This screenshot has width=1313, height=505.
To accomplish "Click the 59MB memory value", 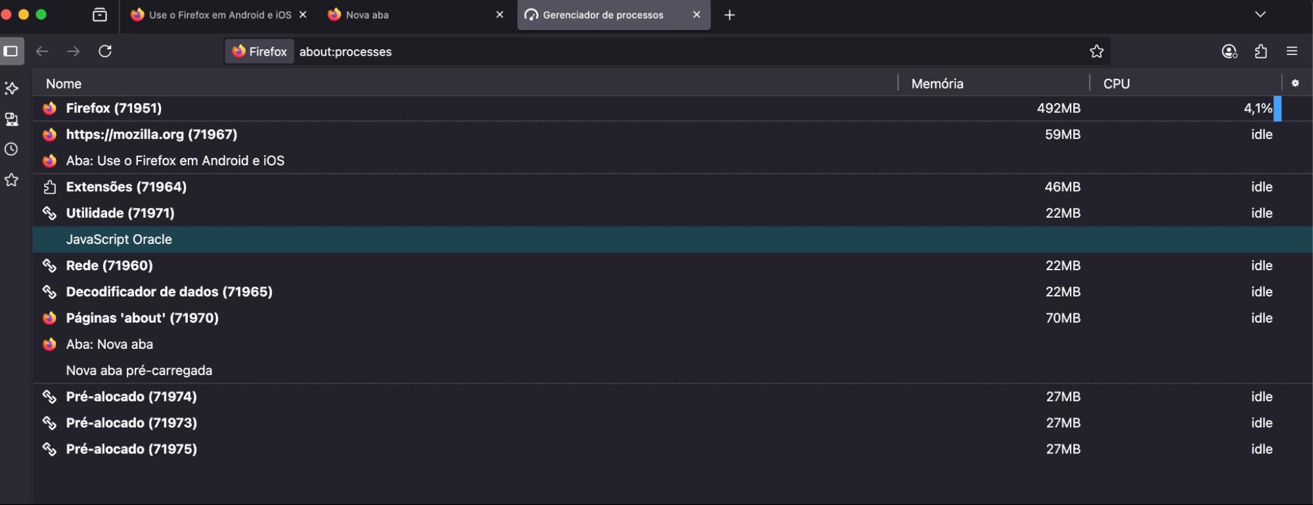I will click(1063, 134).
